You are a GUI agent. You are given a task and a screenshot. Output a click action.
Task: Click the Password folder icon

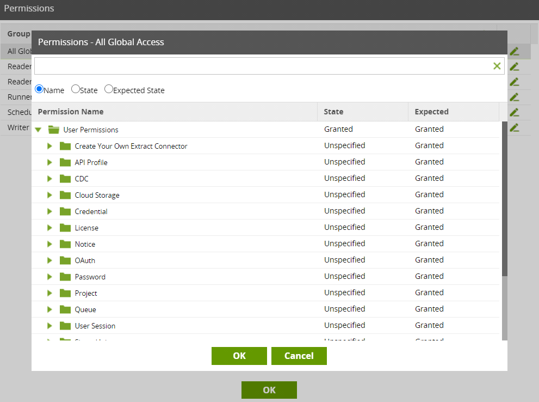pos(65,277)
